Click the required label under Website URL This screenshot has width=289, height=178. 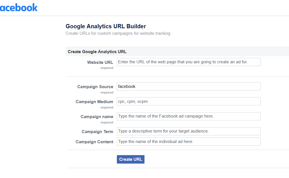click(107, 68)
